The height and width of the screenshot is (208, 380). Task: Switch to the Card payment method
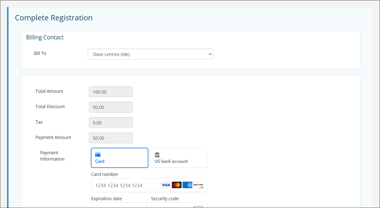(x=119, y=158)
